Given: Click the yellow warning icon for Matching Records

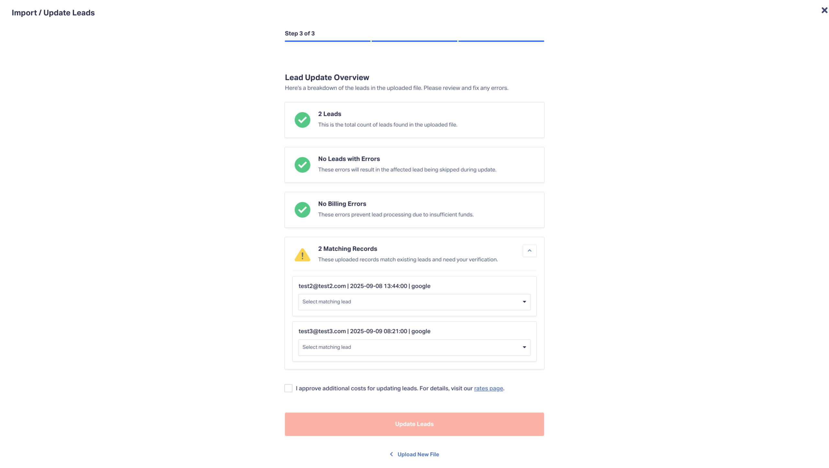Looking at the screenshot, I should coord(302,255).
